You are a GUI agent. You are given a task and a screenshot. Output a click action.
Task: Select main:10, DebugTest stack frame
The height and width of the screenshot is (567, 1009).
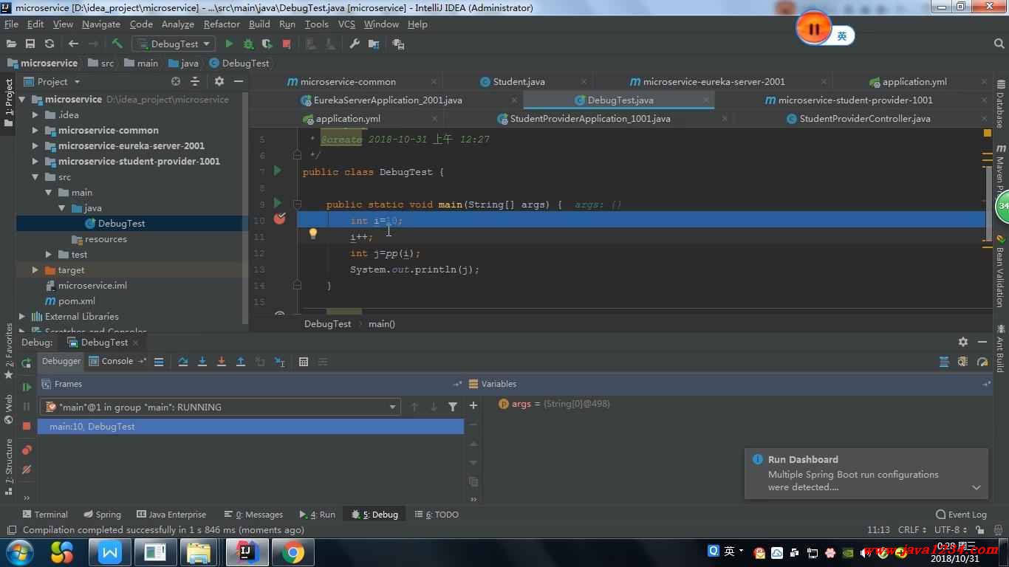pyautogui.click(x=250, y=426)
